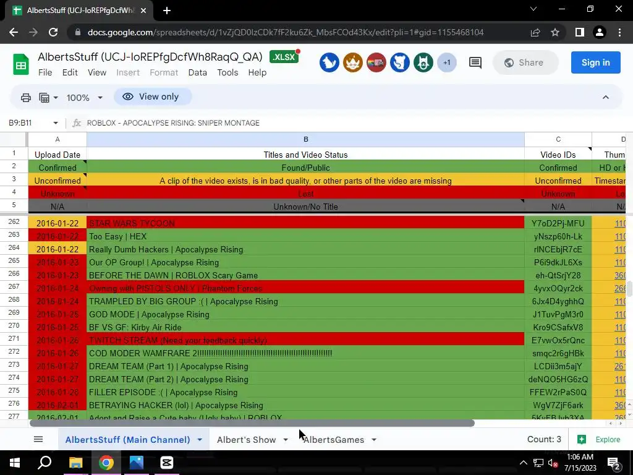Click the muted volume tray icon
The width and height of the screenshot is (633, 475).
(553, 463)
